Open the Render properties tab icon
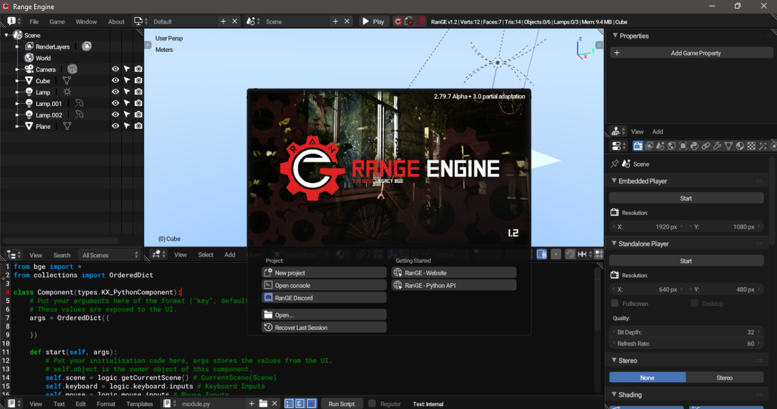777x409 pixels. [x=638, y=146]
